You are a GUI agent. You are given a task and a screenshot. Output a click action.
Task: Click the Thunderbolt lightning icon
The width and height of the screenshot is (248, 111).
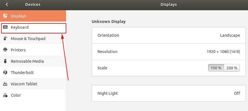click(5, 73)
